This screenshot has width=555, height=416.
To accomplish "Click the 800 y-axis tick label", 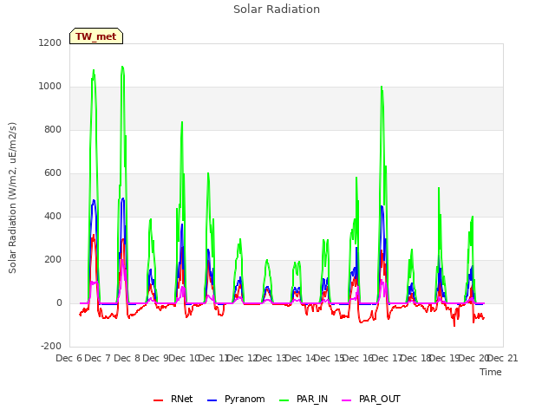I will pyautogui.click(x=53, y=129).
